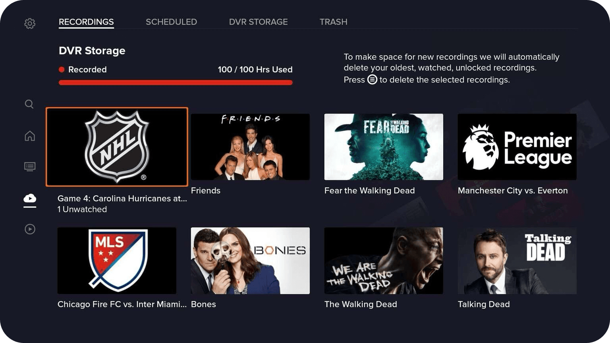Go to Home via sidebar house icon
Screen dimensions: 610x343
tap(30, 136)
